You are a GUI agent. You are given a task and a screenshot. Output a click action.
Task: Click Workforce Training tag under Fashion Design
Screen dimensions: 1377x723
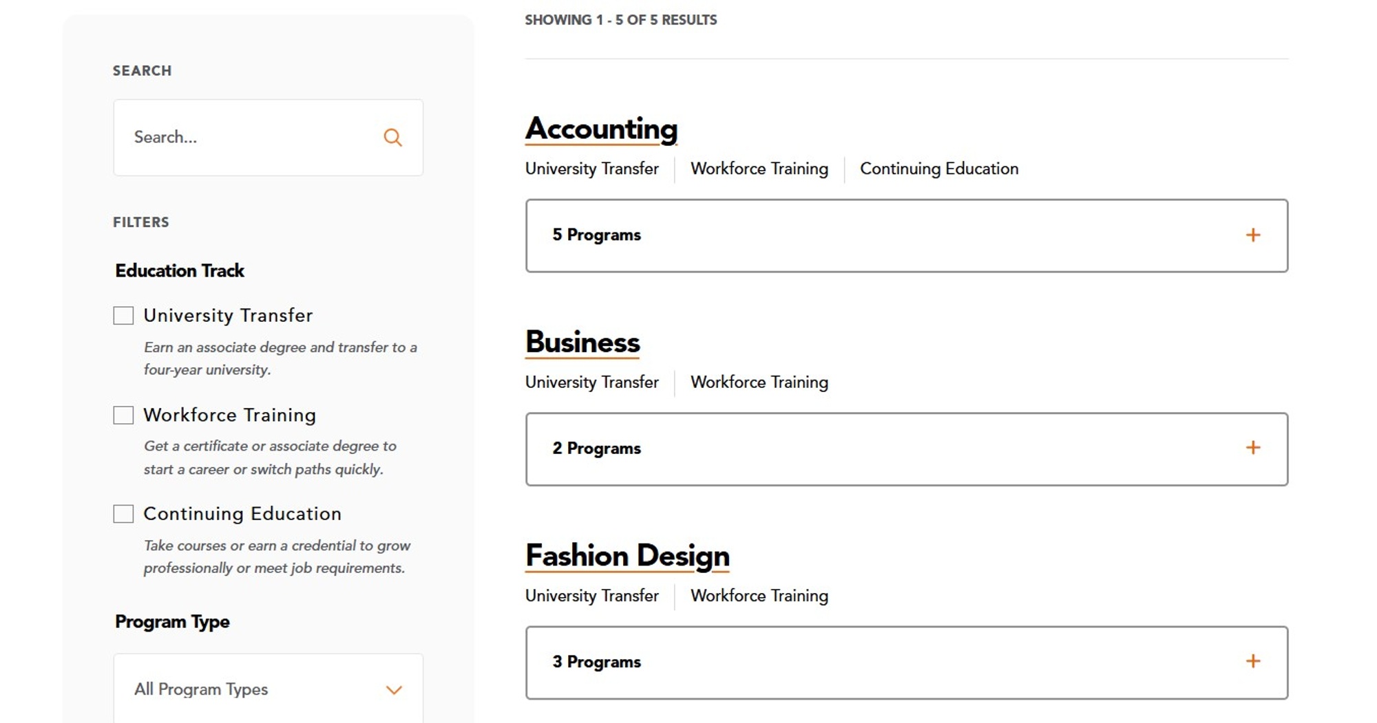click(759, 596)
